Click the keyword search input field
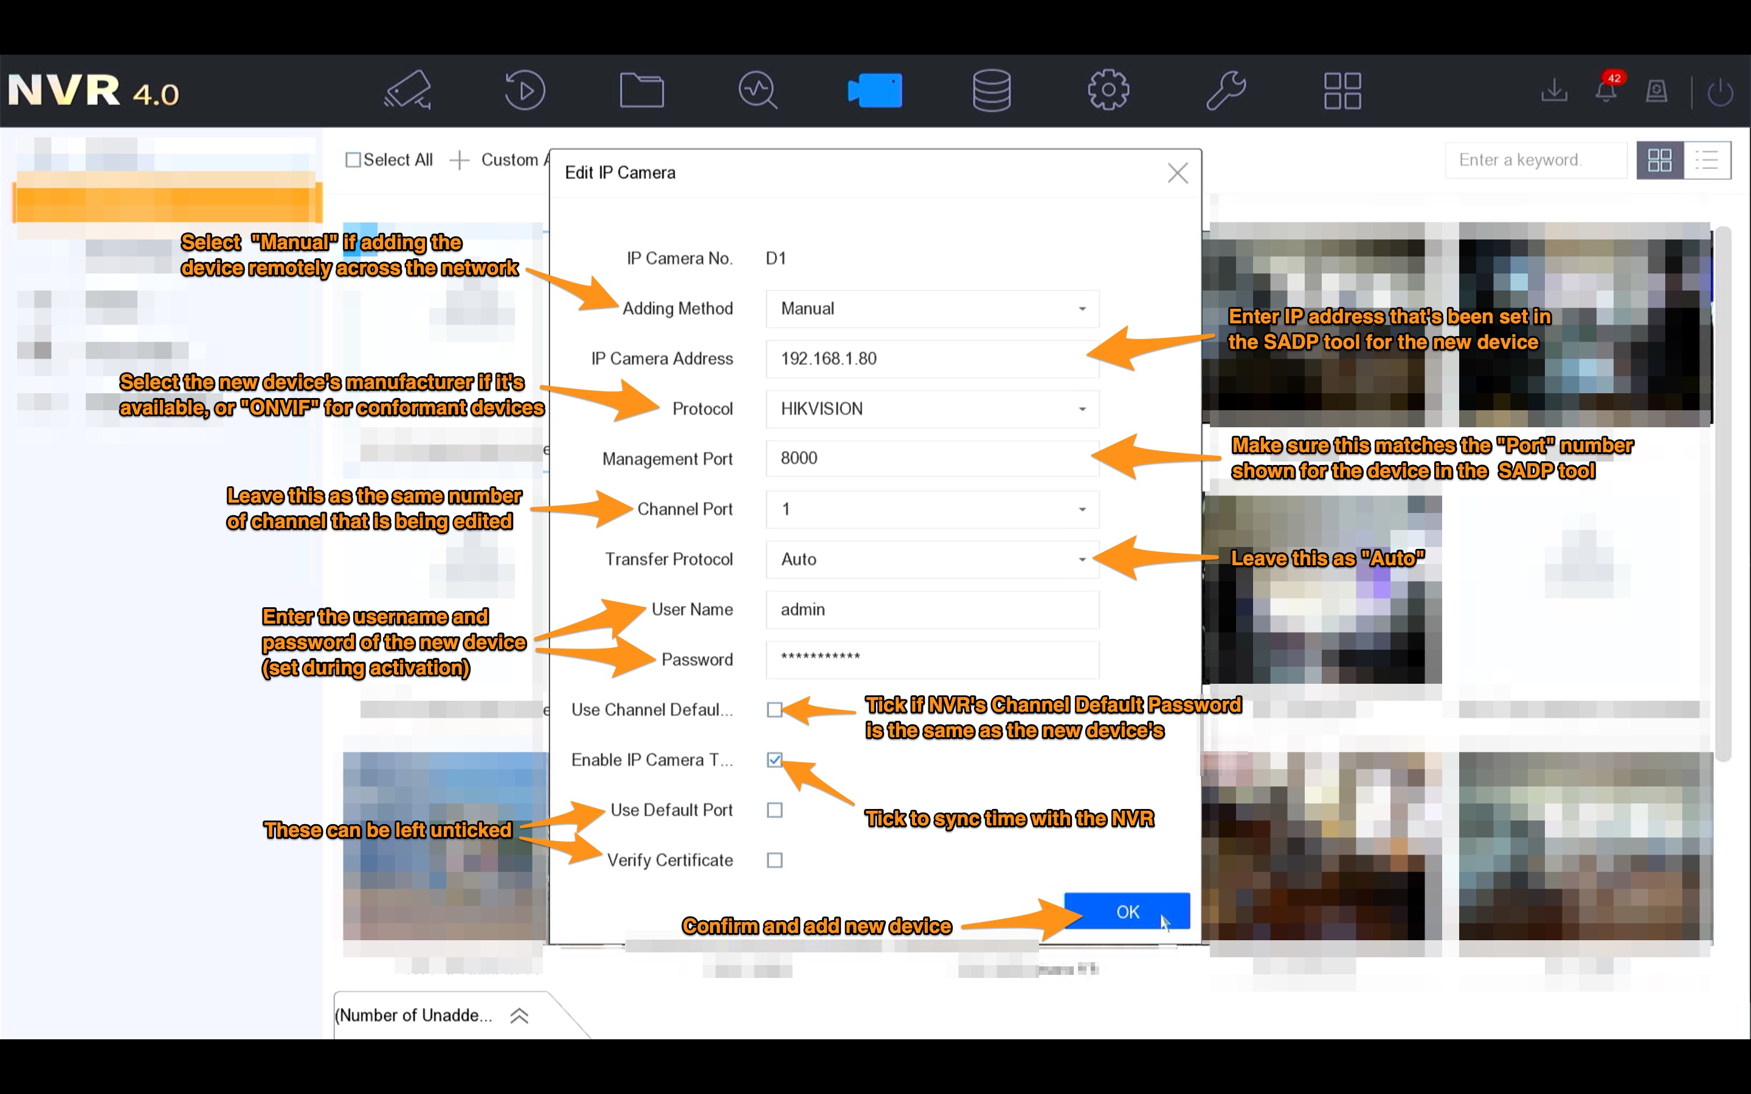This screenshot has height=1094, width=1751. [x=1535, y=160]
